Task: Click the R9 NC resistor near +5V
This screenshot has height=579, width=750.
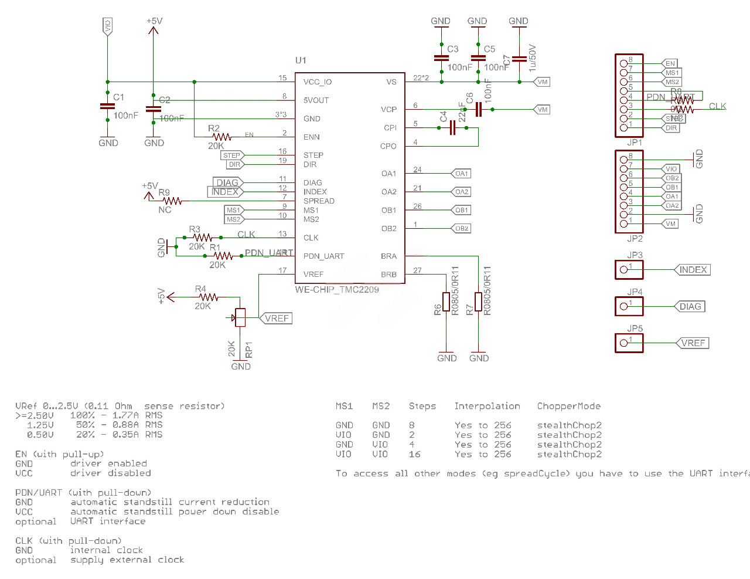Action: (172, 201)
